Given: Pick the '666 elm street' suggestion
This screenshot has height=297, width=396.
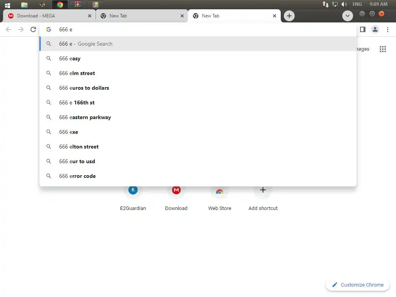Looking at the screenshot, I should pyautogui.click(x=198, y=73).
